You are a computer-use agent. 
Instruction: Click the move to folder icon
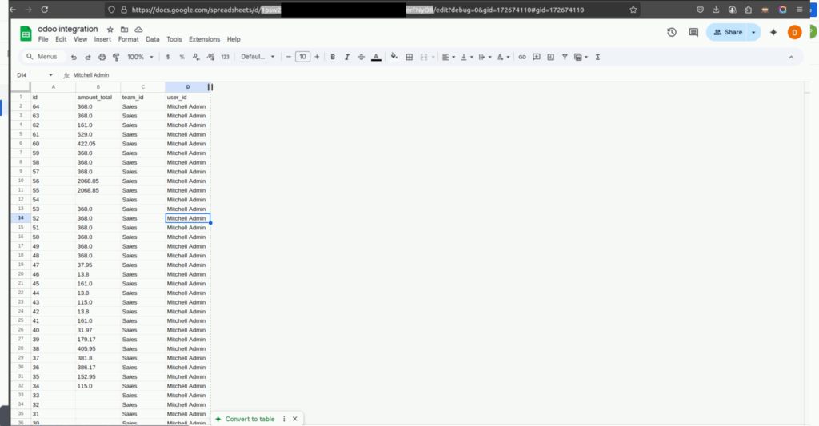tap(124, 30)
